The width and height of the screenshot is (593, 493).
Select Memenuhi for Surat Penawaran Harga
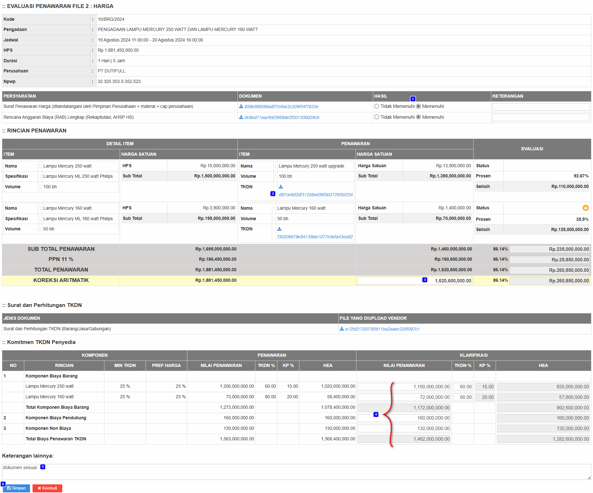click(418, 107)
